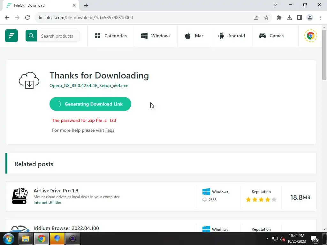
Task: Click the FileCR logo home icon
Action: point(11,36)
